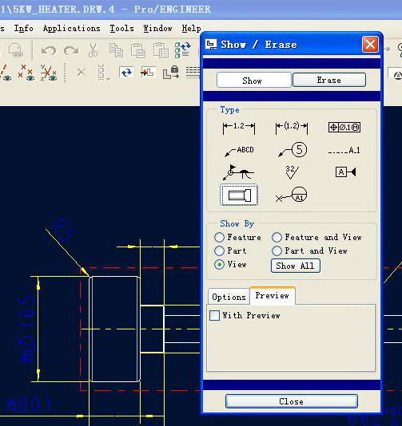Toggle coordinate systems display icon
This screenshot has height=426, width=402.
pos(49,73)
